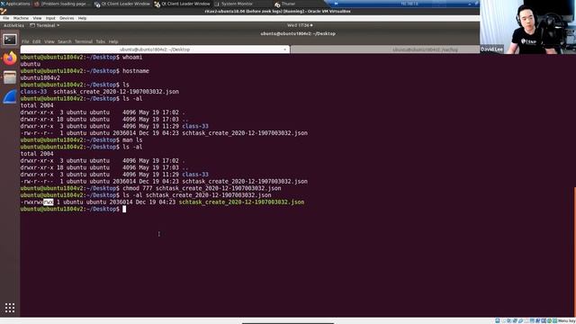Open the clock showing Wed 17:36
Image resolution: width=576 pixels, height=324 pixels.
click(300, 25)
